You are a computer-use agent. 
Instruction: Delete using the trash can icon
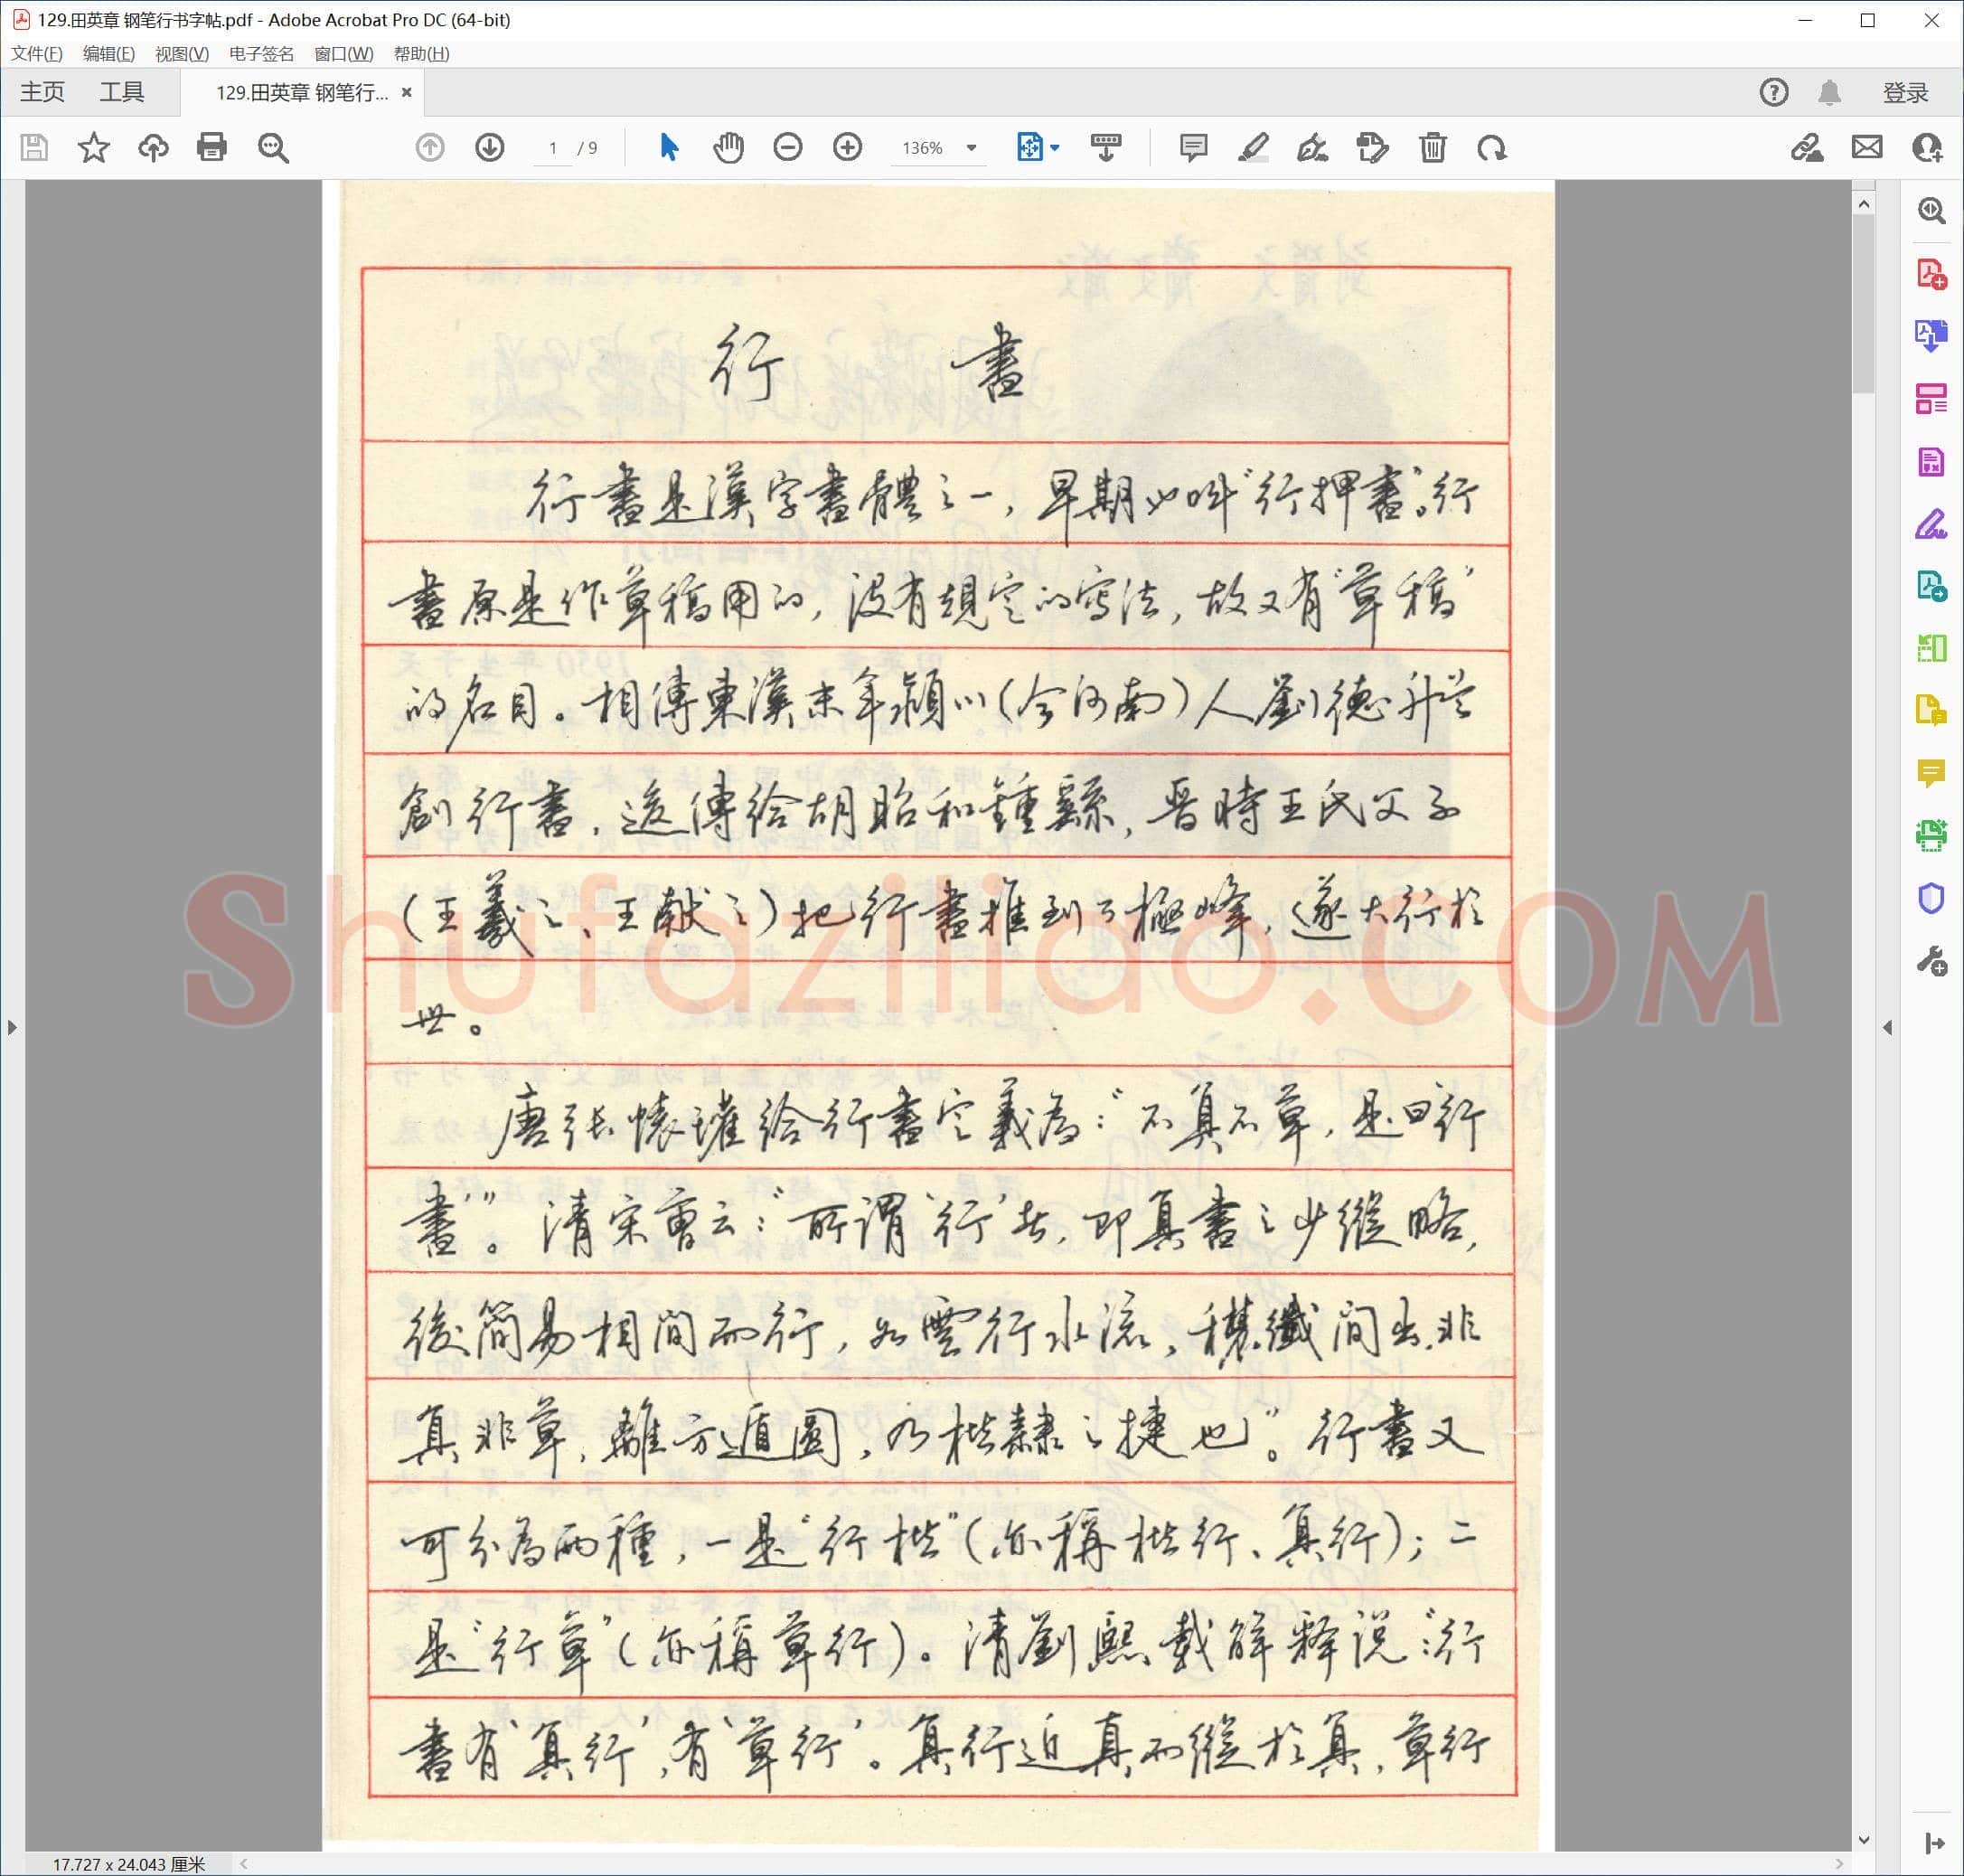(x=1433, y=148)
